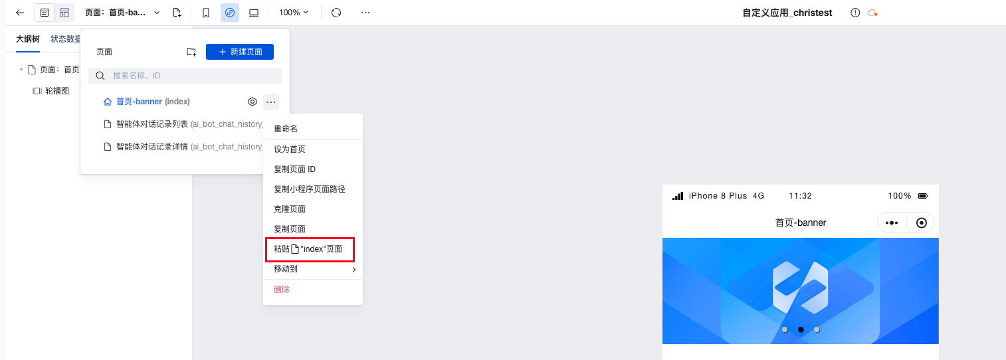This screenshot has width=1006, height=360.
Task: Select the outline tree view icon
Action: coord(45,13)
